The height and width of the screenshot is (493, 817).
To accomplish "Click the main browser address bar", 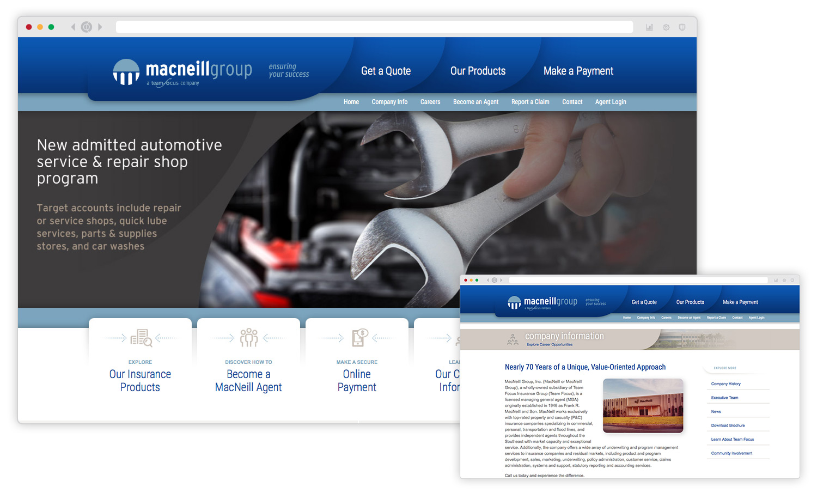I will point(374,27).
